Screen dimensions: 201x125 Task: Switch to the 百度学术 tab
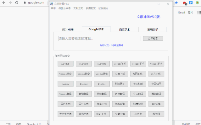[x=125, y=29]
